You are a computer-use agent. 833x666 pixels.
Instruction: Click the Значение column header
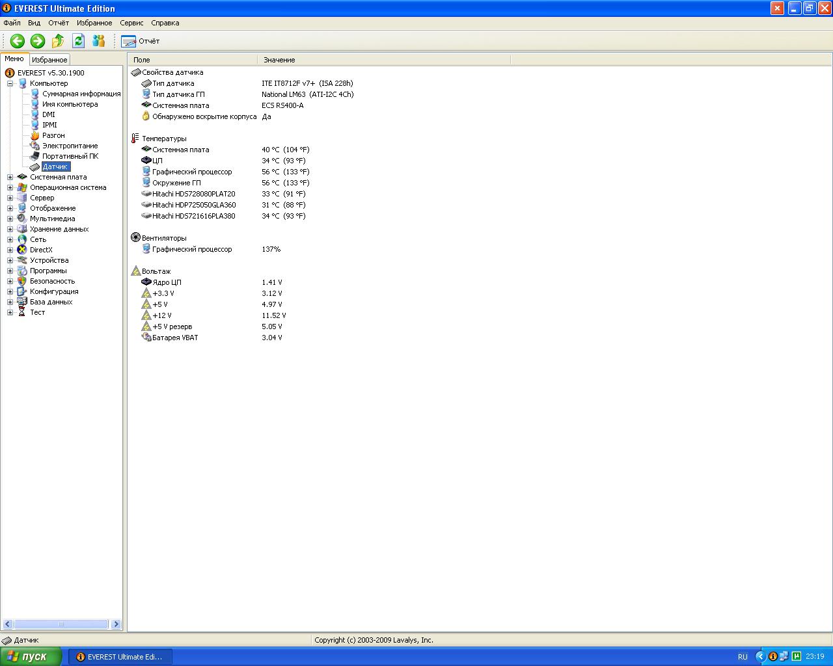pos(279,60)
